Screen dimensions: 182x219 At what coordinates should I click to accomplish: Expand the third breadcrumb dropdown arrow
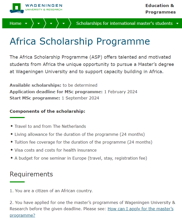51,24
